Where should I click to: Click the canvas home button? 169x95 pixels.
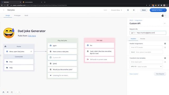pyautogui.click(x=3, y=92)
